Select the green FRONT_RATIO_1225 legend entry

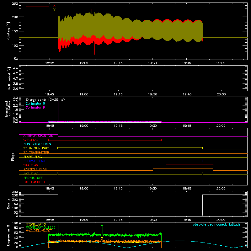pos(40,227)
